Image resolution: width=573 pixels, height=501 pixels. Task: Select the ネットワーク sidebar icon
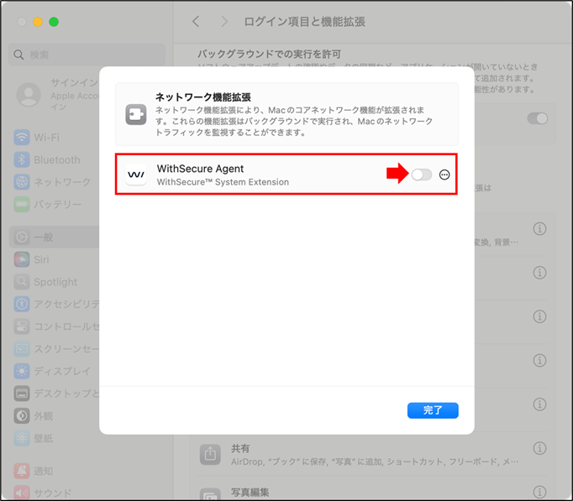pyautogui.click(x=23, y=182)
